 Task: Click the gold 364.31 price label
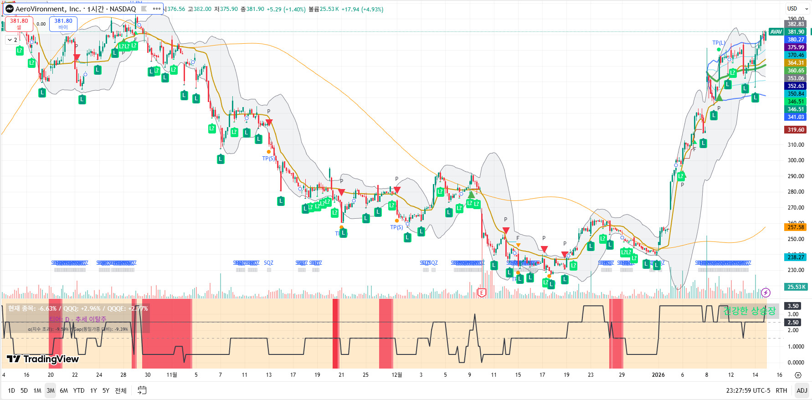coord(796,63)
